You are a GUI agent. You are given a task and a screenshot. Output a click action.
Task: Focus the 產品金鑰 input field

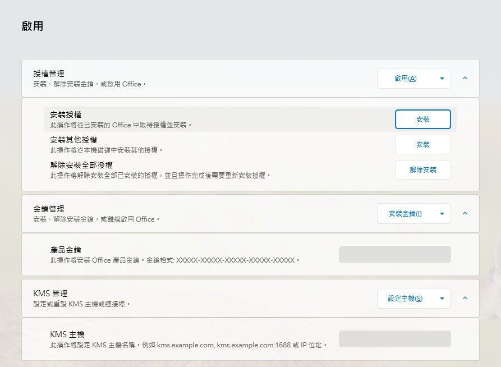(394, 254)
